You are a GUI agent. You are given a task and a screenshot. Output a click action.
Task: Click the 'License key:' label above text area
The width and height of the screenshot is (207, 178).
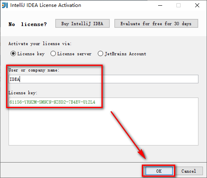(x=23, y=93)
